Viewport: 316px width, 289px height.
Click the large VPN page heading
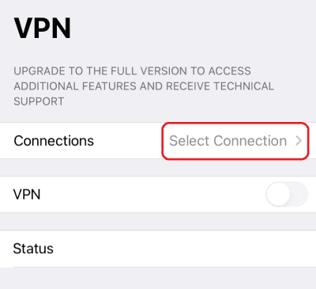[x=43, y=29]
